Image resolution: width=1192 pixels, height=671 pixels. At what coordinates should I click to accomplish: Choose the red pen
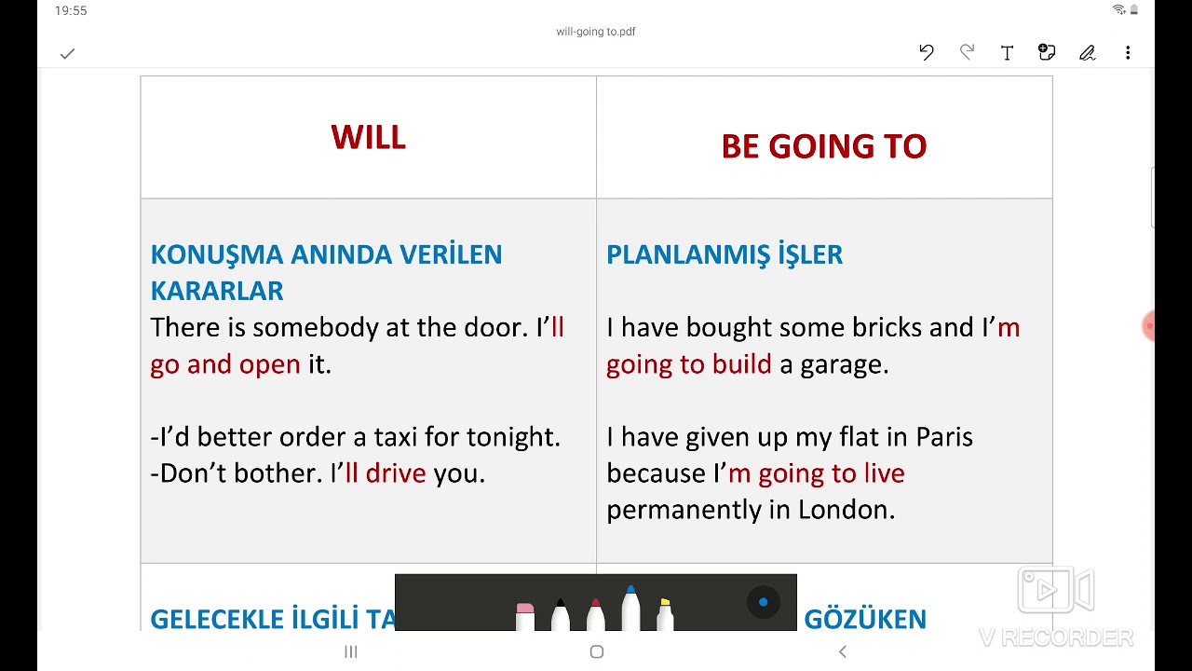(x=595, y=615)
